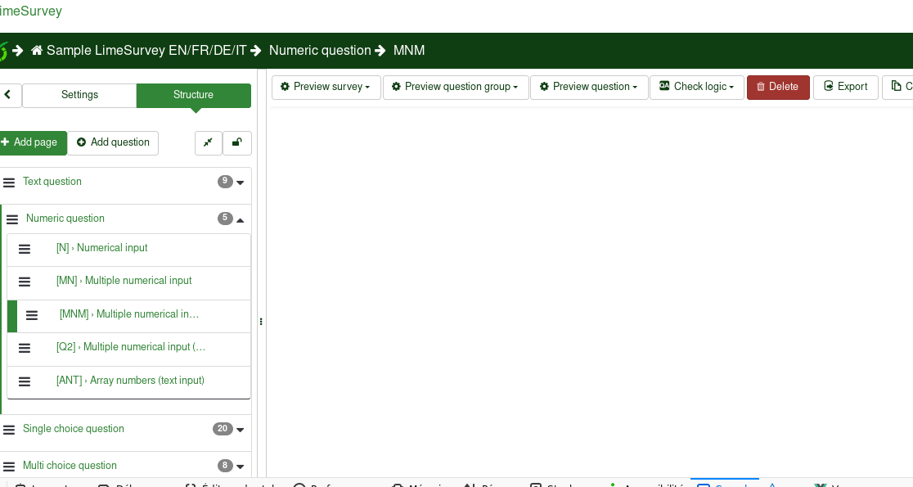The width and height of the screenshot is (913, 487).
Task: Click MNM in the breadcrumb
Action: 409,51
